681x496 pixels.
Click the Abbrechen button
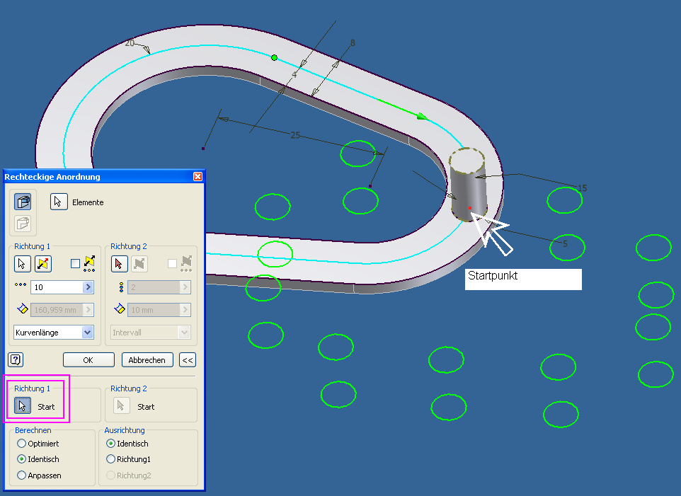click(147, 359)
